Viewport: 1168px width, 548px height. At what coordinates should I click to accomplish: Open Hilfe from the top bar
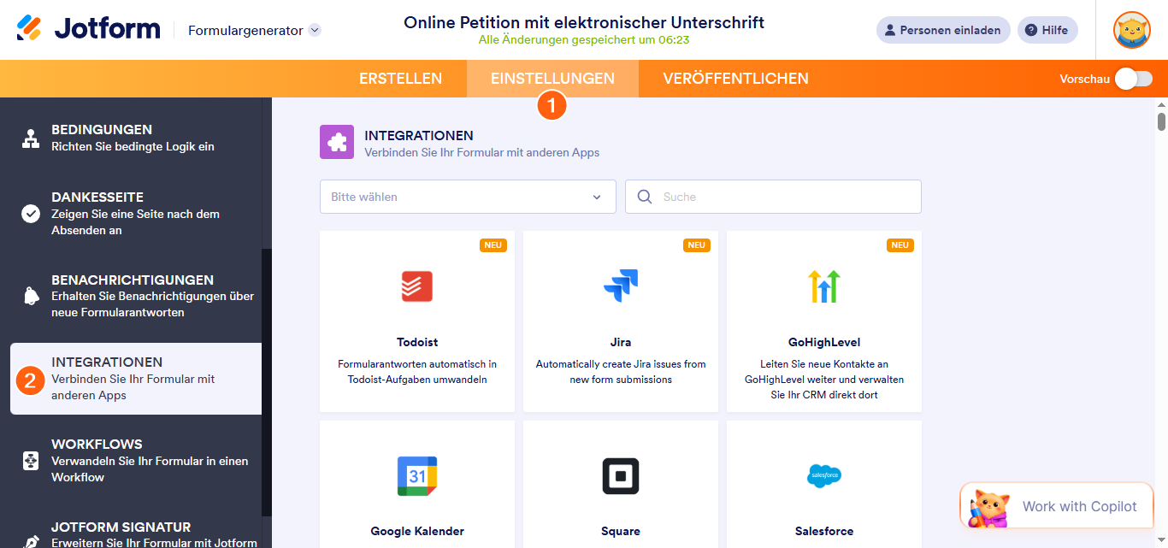coord(1047,29)
